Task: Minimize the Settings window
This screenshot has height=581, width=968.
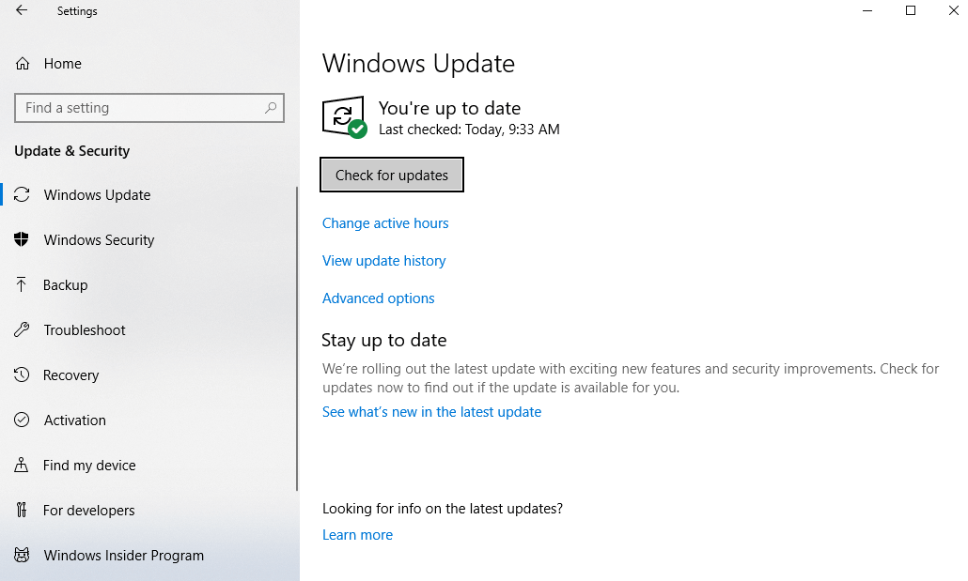Action: coord(867,10)
